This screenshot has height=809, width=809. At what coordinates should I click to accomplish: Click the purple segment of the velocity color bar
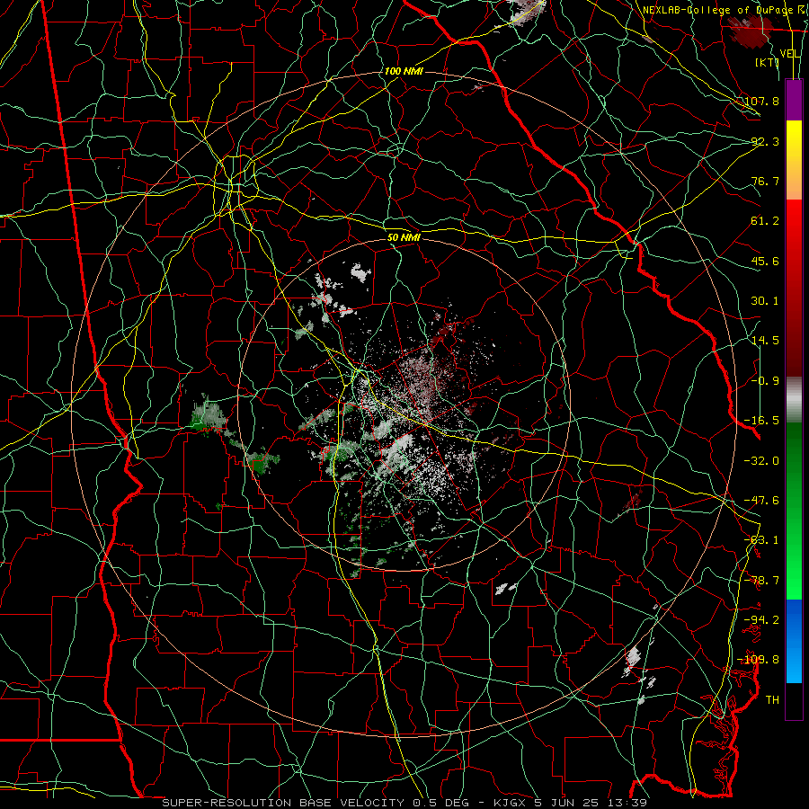click(794, 100)
